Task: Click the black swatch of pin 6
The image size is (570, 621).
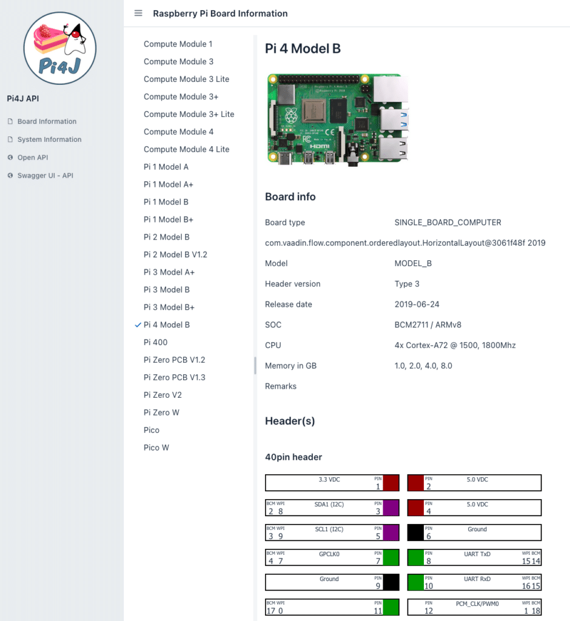Action: click(416, 532)
